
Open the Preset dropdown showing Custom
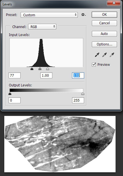pos(49,15)
